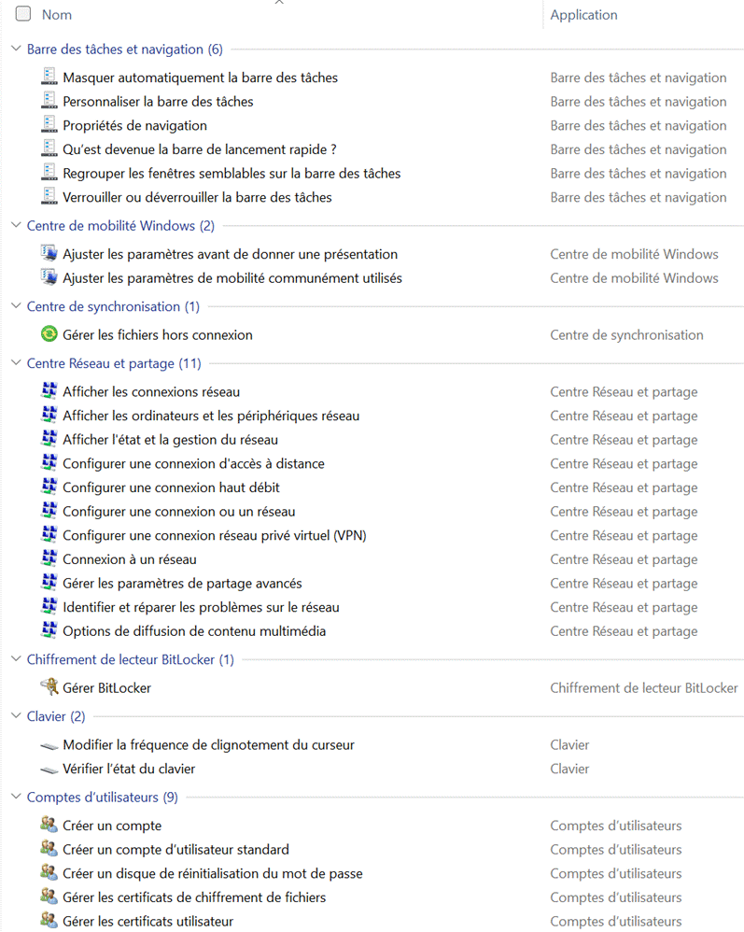Click Chiffrement de lecteur BitLocker in Application column
744x932 pixels.
[644, 688]
